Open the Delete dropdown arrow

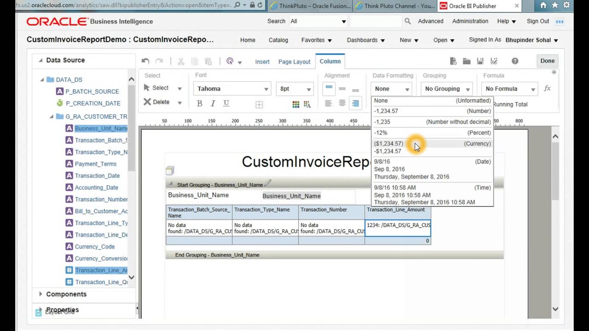pyautogui.click(x=179, y=103)
